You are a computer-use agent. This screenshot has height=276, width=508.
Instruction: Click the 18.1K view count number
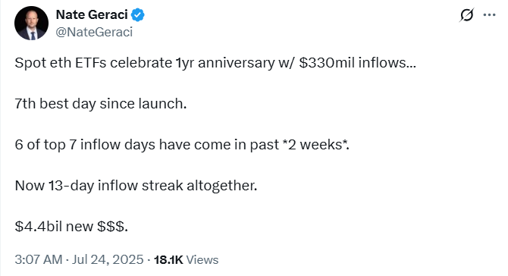pos(168,260)
